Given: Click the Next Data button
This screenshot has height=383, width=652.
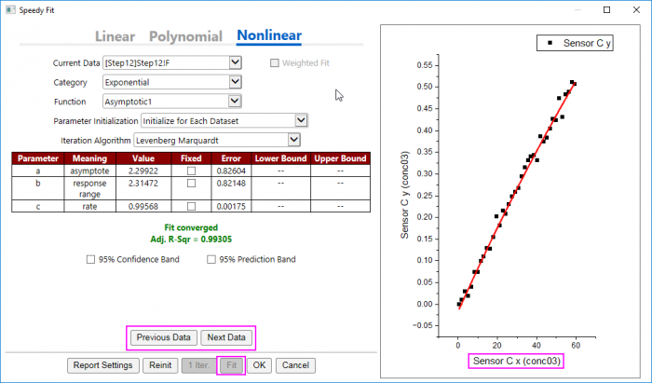Looking at the screenshot, I should click(226, 337).
